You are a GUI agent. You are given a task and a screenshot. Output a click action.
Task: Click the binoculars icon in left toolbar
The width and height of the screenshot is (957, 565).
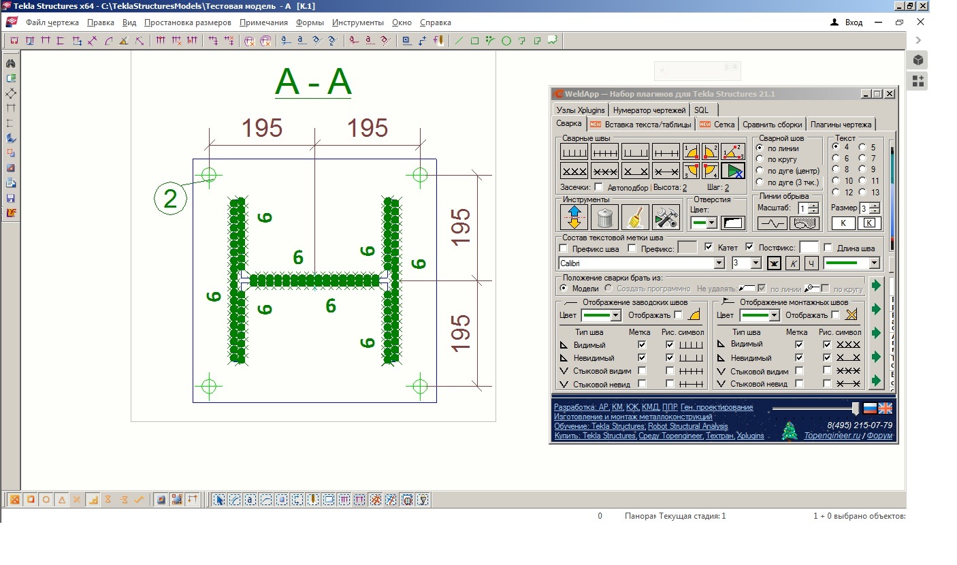point(11,63)
